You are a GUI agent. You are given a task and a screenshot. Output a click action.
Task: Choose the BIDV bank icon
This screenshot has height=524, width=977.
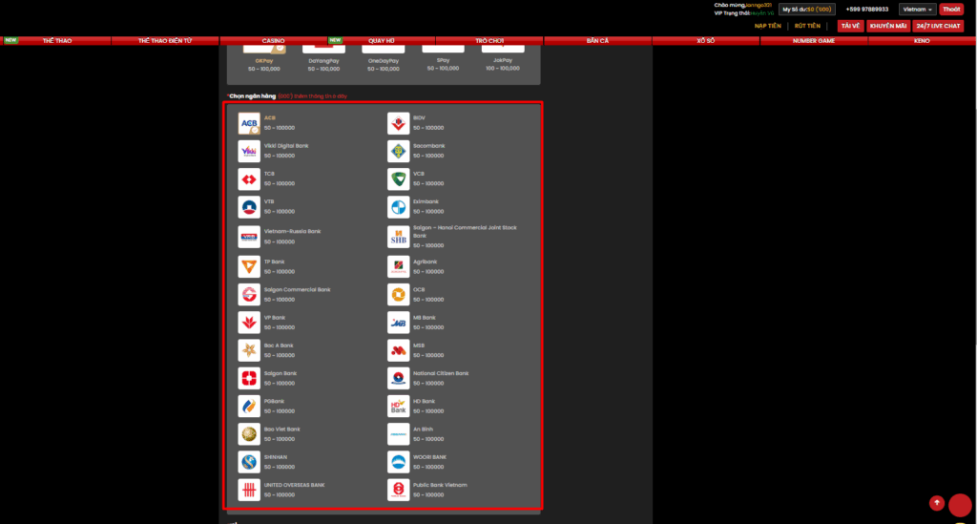(398, 123)
